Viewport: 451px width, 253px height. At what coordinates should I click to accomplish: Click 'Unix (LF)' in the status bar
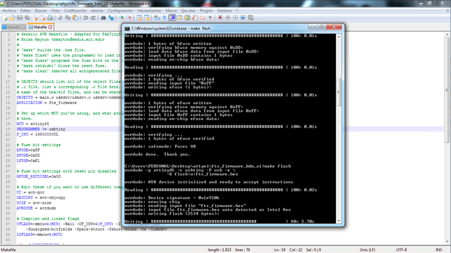[x=368, y=250]
